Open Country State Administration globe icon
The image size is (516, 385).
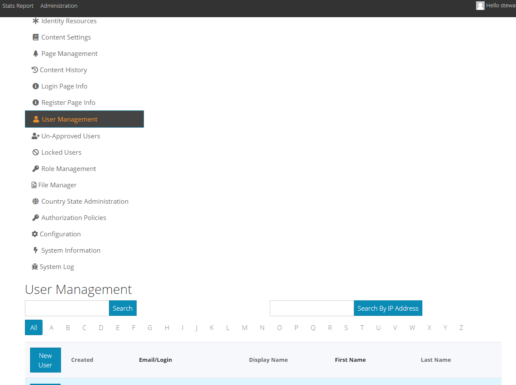[x=35, y=201]
